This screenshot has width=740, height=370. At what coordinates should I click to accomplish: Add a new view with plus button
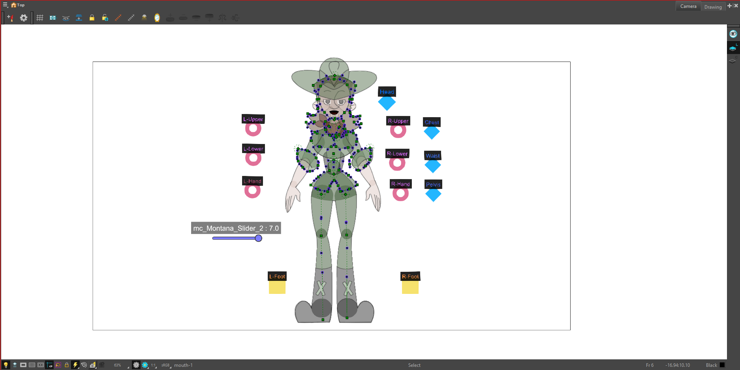pos(729,6)
